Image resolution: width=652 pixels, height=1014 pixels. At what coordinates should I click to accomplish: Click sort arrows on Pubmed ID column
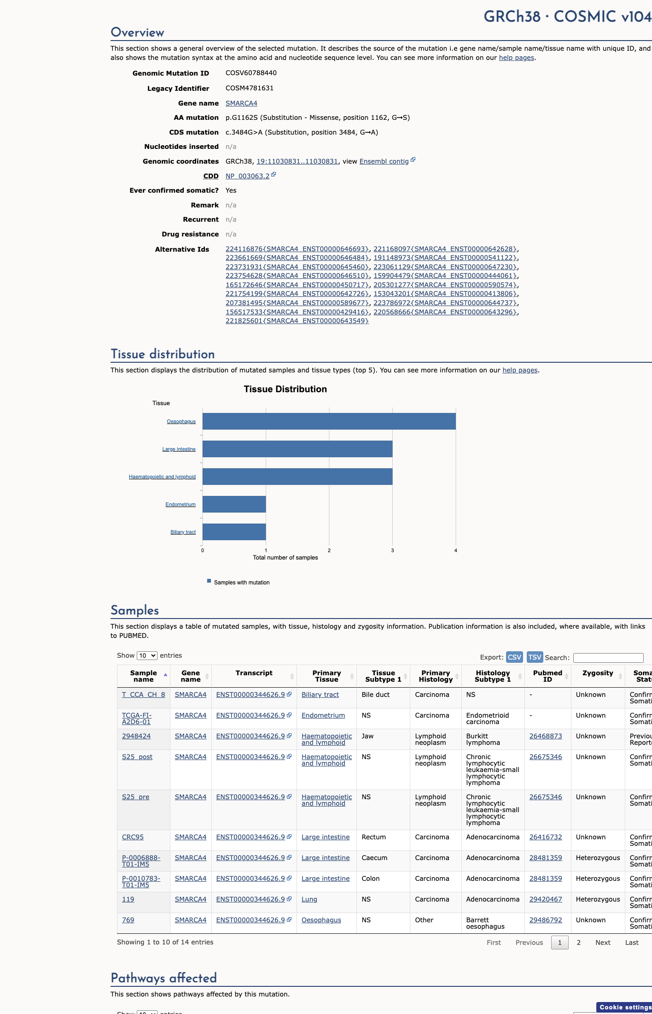point(566,676)
